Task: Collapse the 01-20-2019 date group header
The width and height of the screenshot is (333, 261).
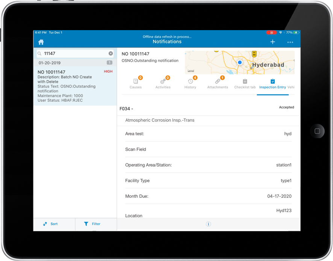Action: coord(75,63)
